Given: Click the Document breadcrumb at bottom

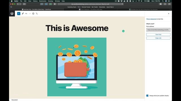Looking at the screenshot, I should 14,100.
